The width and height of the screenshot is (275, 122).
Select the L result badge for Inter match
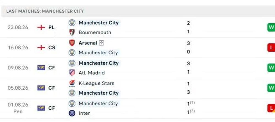(x=271, y=108)
